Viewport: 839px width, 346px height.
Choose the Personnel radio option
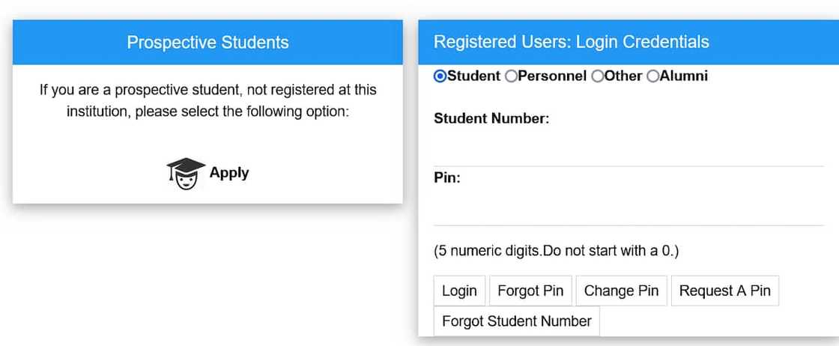pyautogui.click(x=511, y=76)
